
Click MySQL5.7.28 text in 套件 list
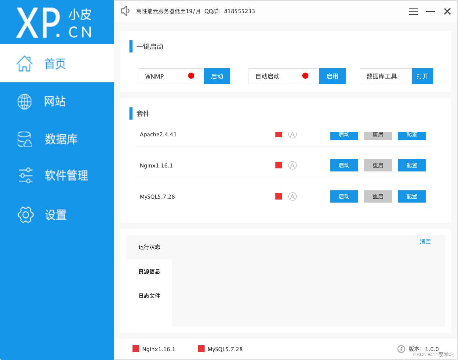[157, 197]
